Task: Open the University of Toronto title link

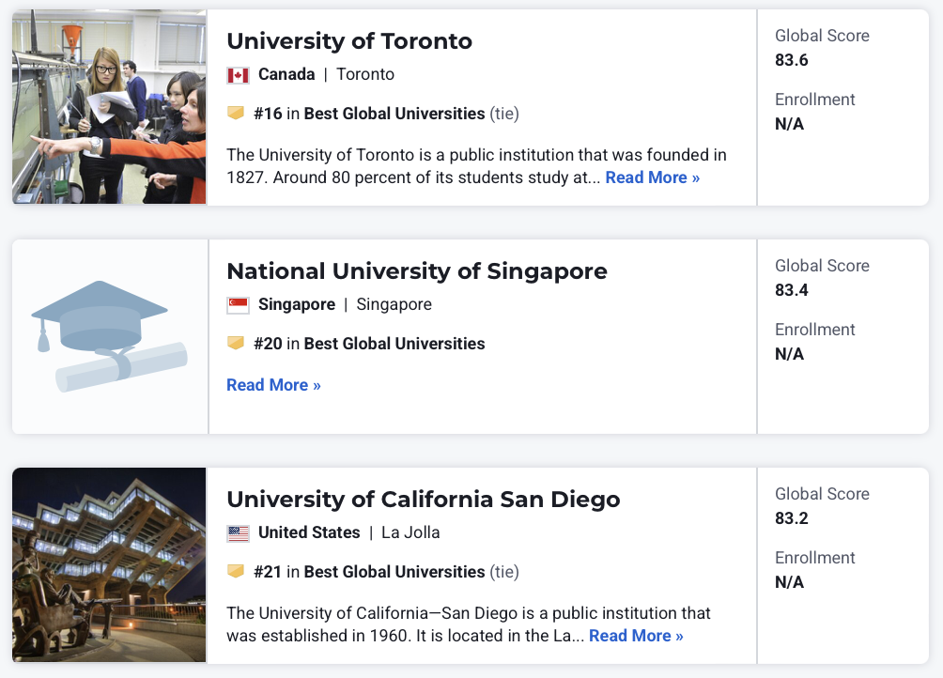Action: tap(348, 41)
